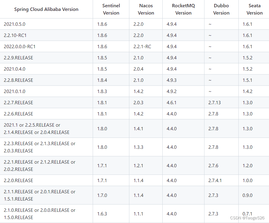Click Nacos value 1.3.3
This screenshot has height=223, width=269.
[x=138, y=147]
